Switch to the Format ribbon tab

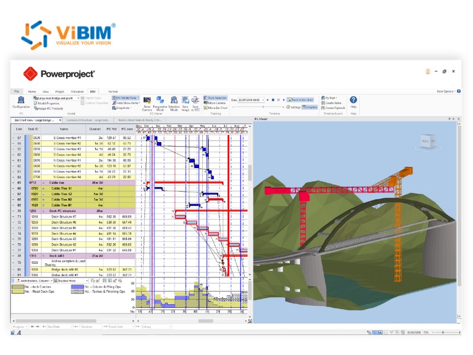pyautogui.click(x=113, y=92)
